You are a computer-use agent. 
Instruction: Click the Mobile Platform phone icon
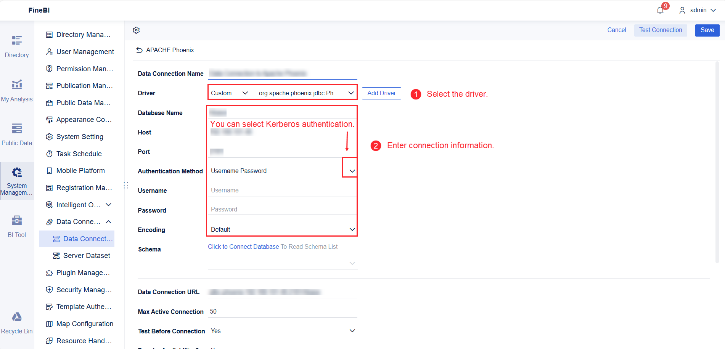pyautogui.click(x=49, y=171)
